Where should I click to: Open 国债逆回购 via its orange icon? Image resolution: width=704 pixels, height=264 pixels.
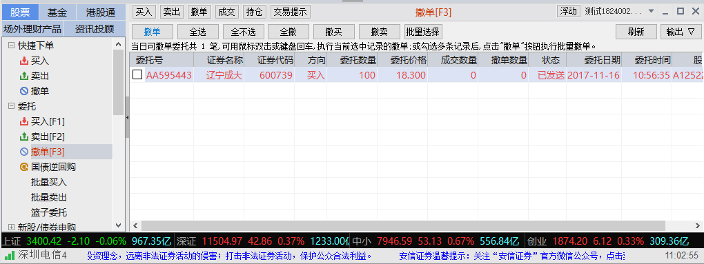click(23, 167)
